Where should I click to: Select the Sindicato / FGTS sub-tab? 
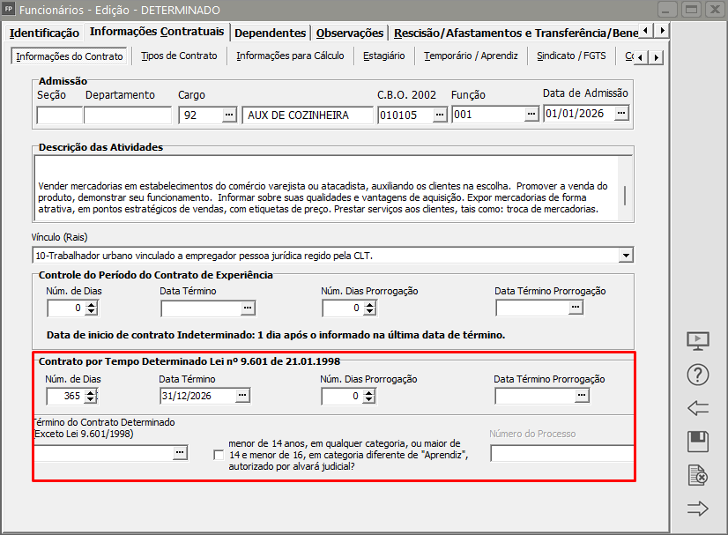coord(571,56)
